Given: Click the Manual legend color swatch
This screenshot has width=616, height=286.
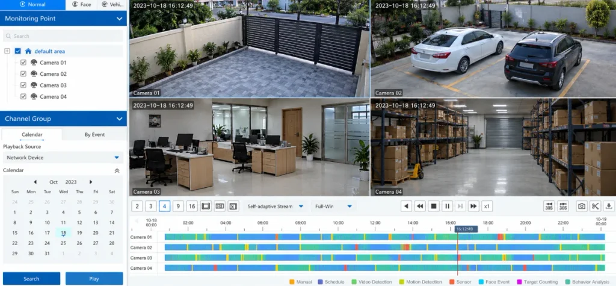Looking at the screenshot, I should click(x=292, y=282).
